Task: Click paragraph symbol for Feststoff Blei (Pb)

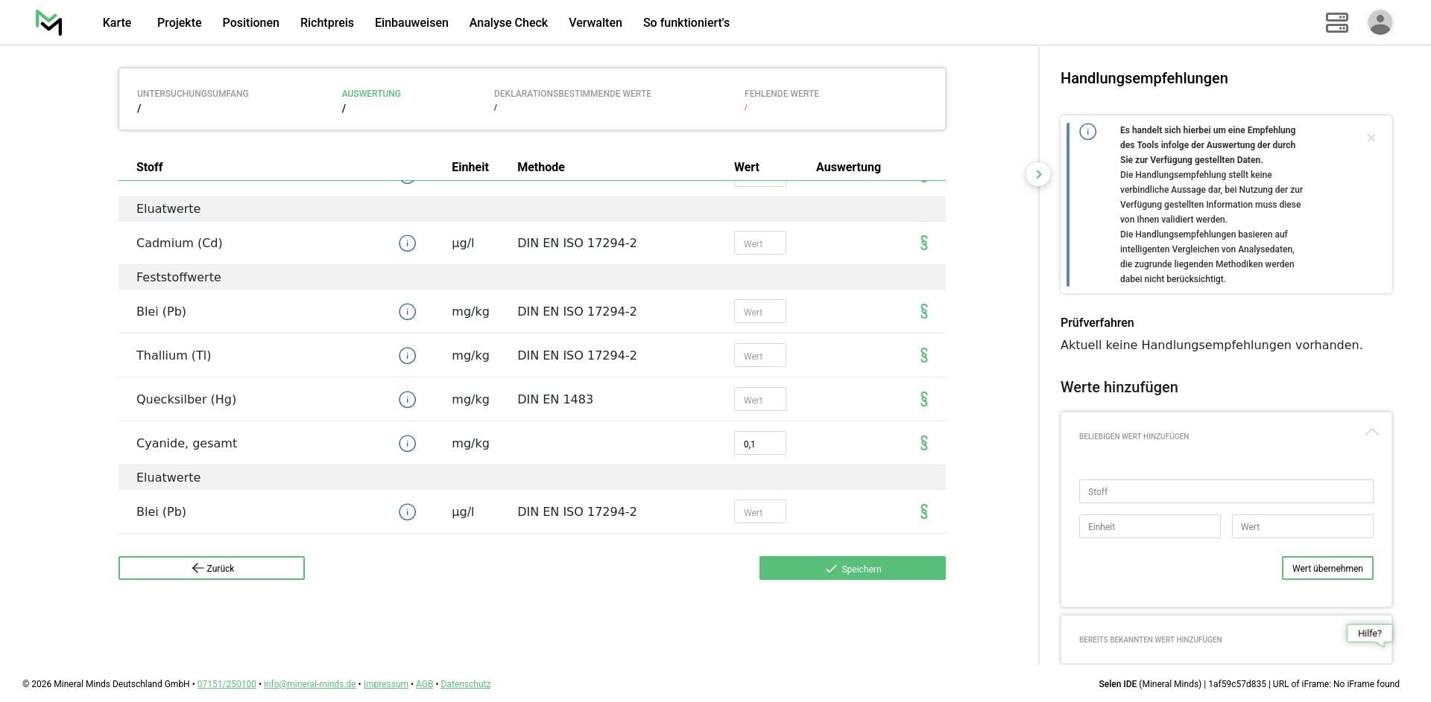Action: (923, 312)
